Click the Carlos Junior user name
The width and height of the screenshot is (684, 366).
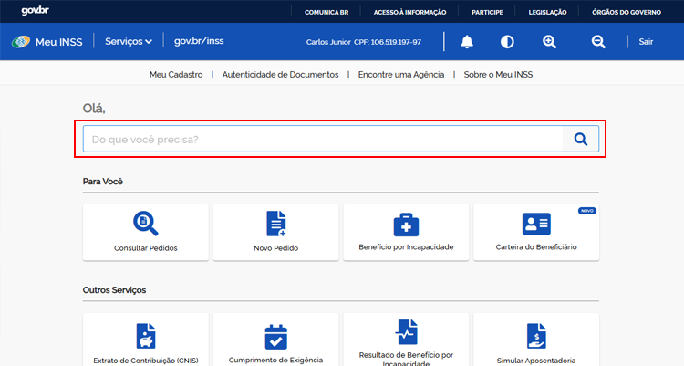point(328,42)
